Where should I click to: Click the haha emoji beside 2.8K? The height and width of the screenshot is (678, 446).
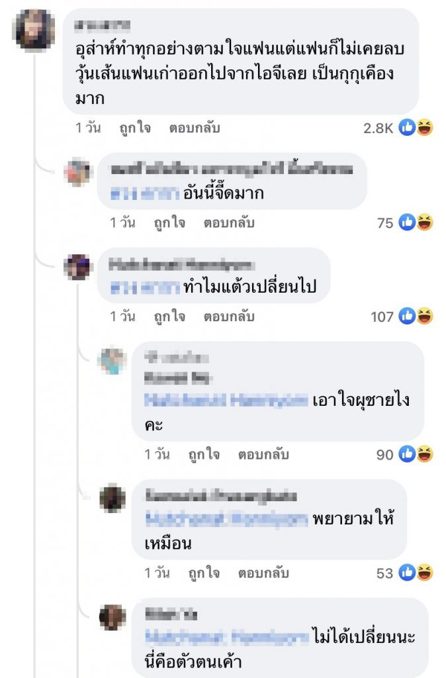(x=424, y=128)
